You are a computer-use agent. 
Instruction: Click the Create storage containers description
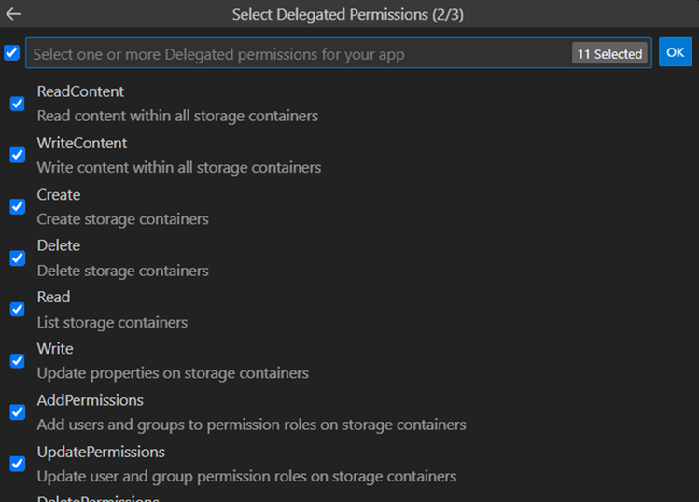122,219
